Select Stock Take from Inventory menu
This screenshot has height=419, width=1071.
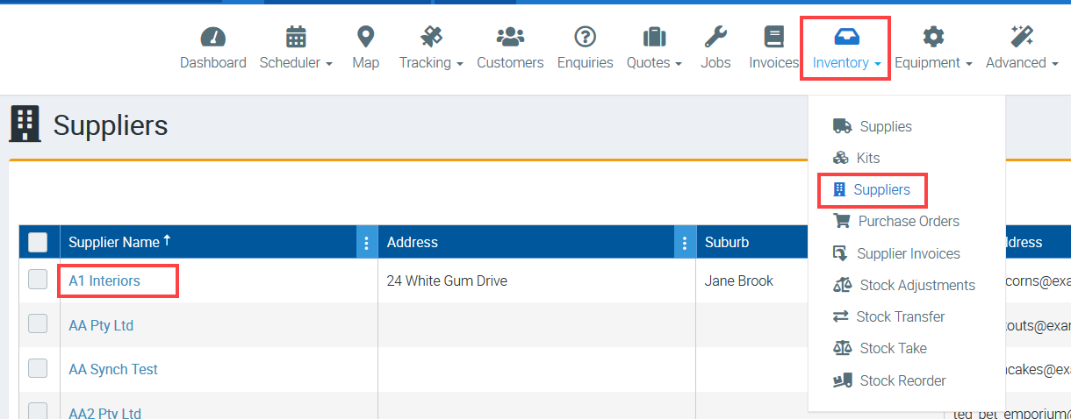[893, 349]
